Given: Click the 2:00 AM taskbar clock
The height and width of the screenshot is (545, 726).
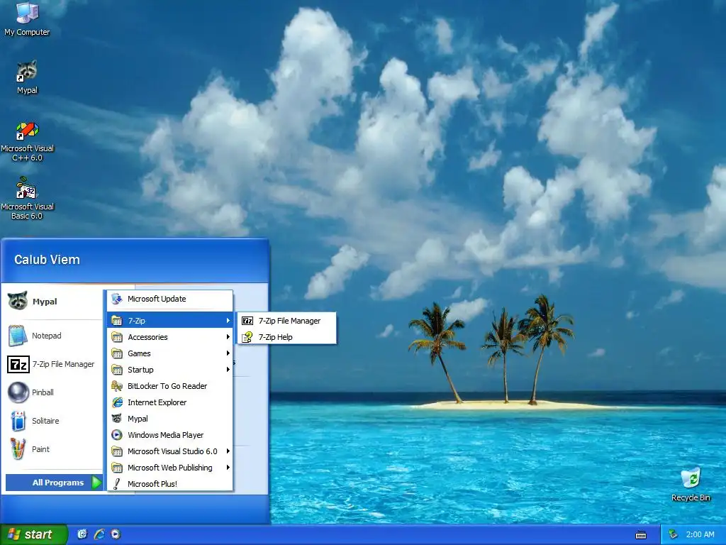Looking at the screenshot, I should click(x=700, y=534).
